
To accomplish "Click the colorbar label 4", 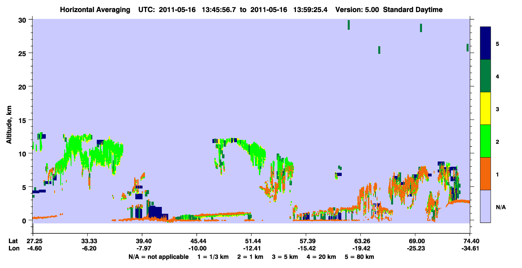I will (x=497, y=76).
